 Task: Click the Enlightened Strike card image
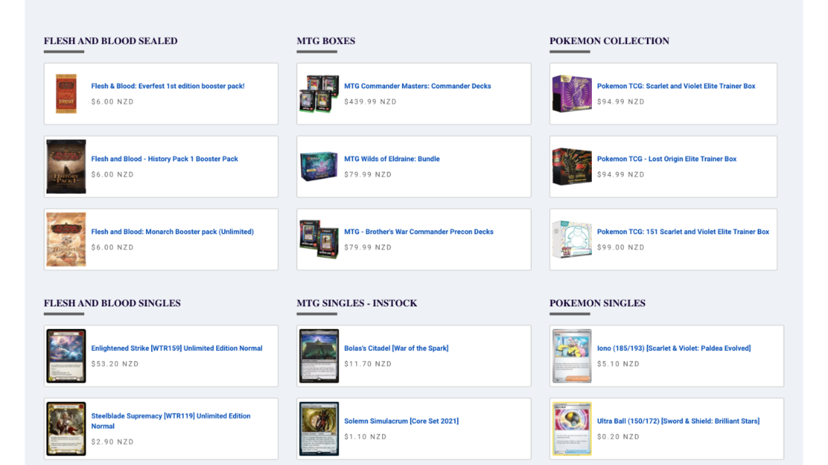[66, 356]
